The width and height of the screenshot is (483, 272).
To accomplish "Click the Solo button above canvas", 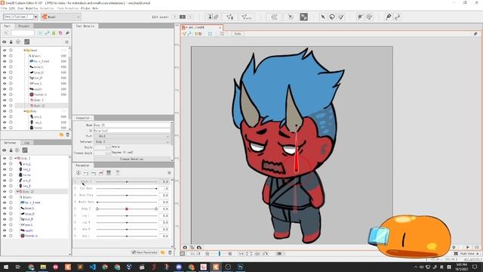I will pos(238,33).
